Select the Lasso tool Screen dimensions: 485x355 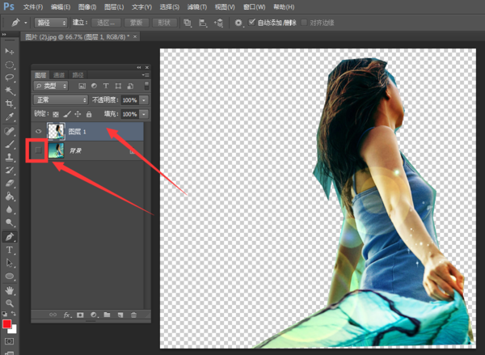tap(9, 78)
